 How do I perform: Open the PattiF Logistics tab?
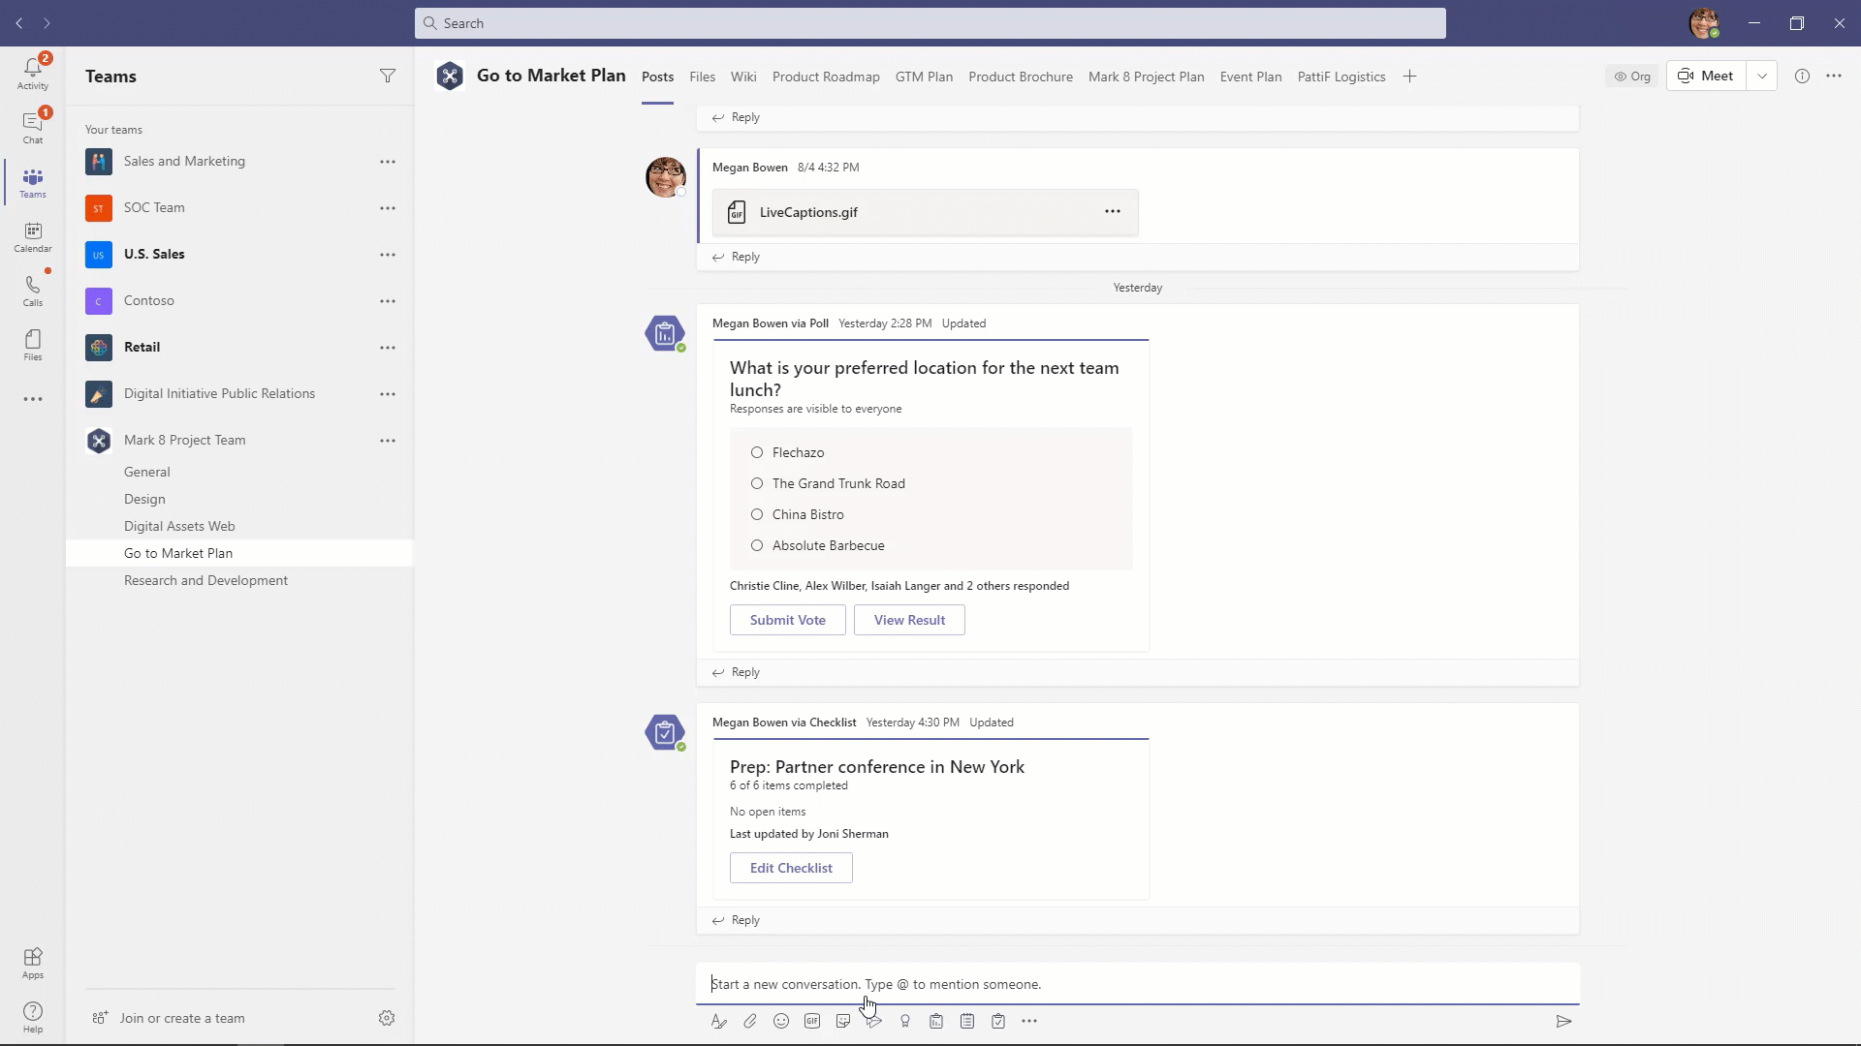coord(1341,77)
